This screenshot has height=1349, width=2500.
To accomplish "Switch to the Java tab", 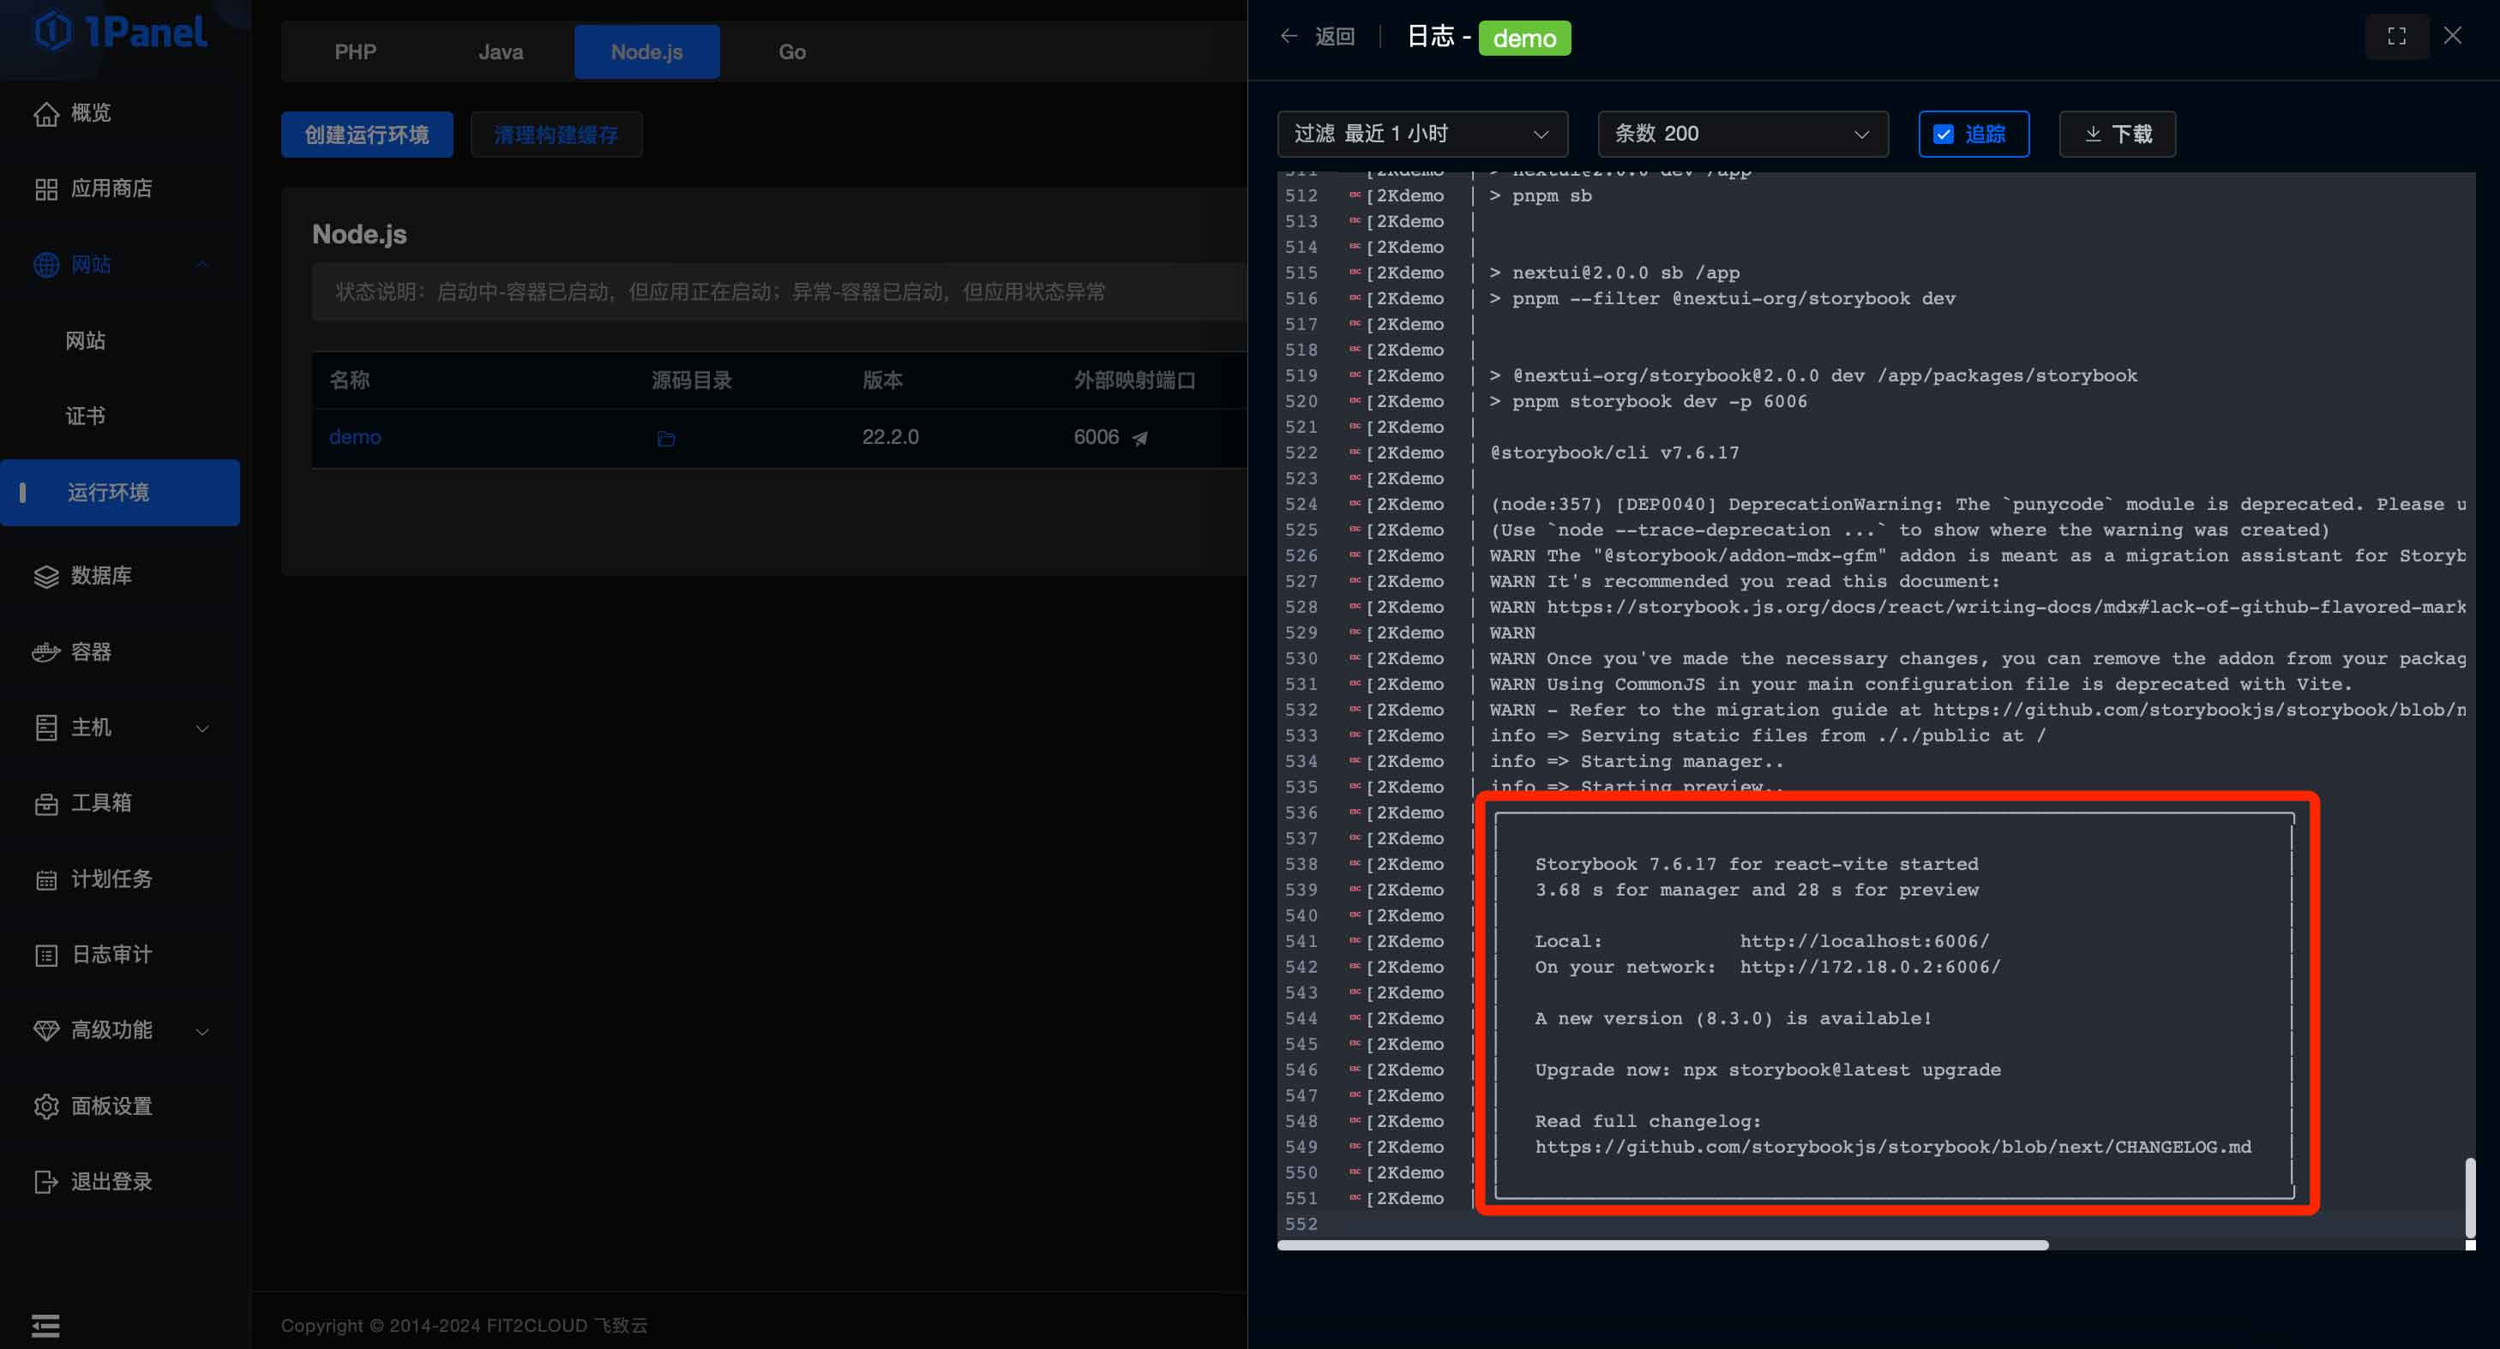I will coord(501,51).
